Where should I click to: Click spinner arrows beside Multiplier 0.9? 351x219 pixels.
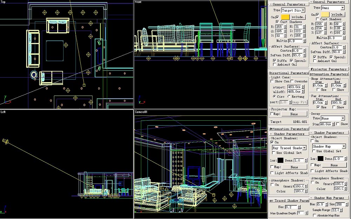pyautogui.click(x=304, y=41)
